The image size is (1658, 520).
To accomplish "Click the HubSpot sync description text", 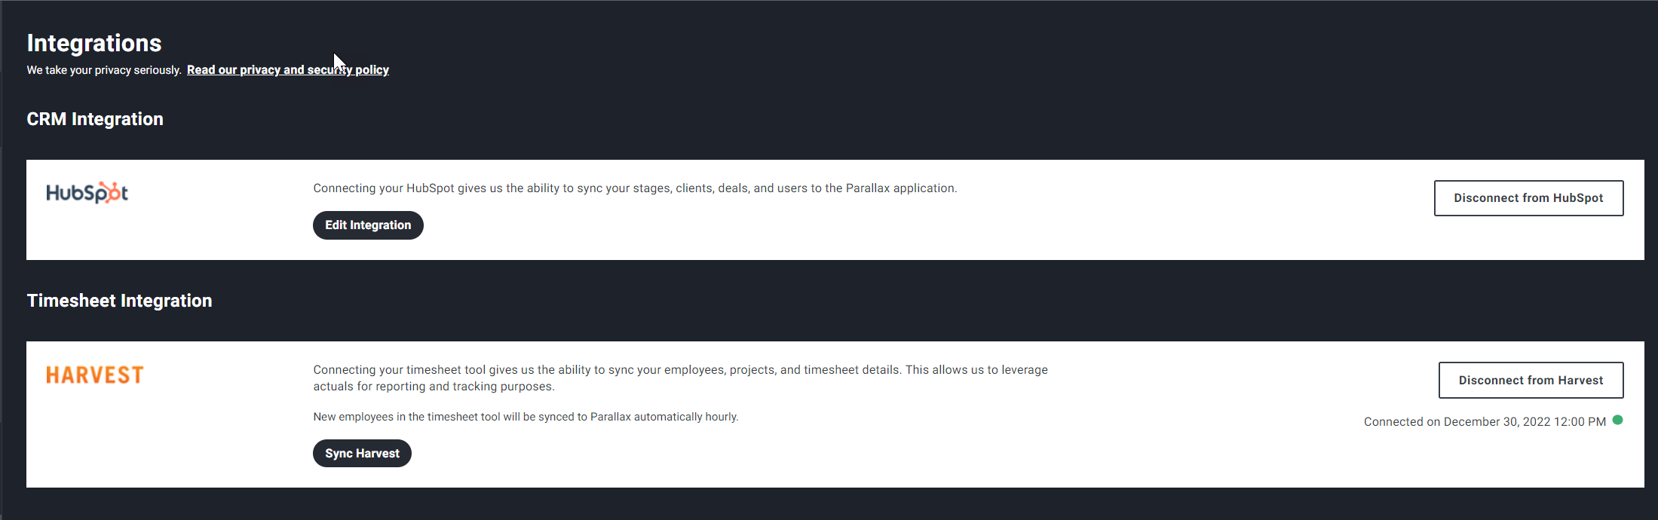I will click(x=635, y=188).
